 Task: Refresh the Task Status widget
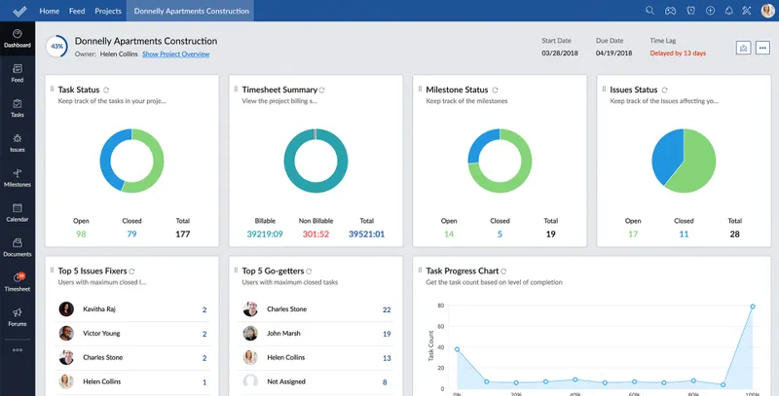tap(106, 90)
